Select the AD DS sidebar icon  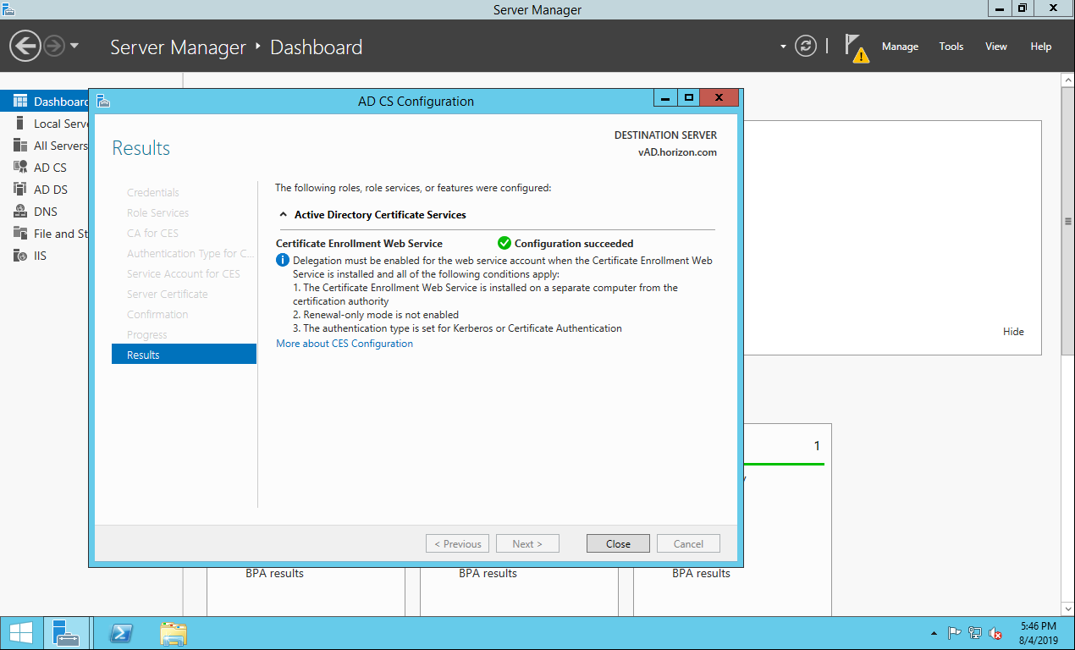20,190
